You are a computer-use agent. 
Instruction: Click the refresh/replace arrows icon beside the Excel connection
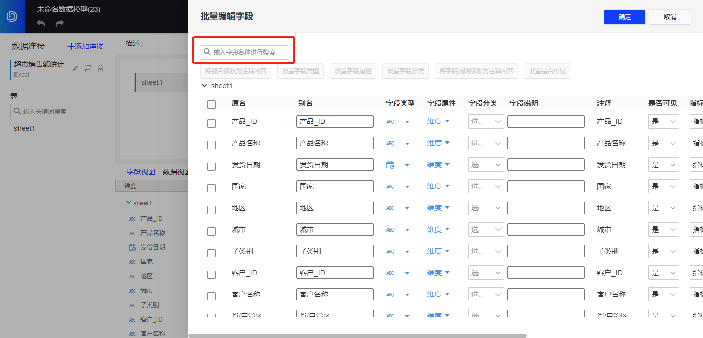(88, 68)
